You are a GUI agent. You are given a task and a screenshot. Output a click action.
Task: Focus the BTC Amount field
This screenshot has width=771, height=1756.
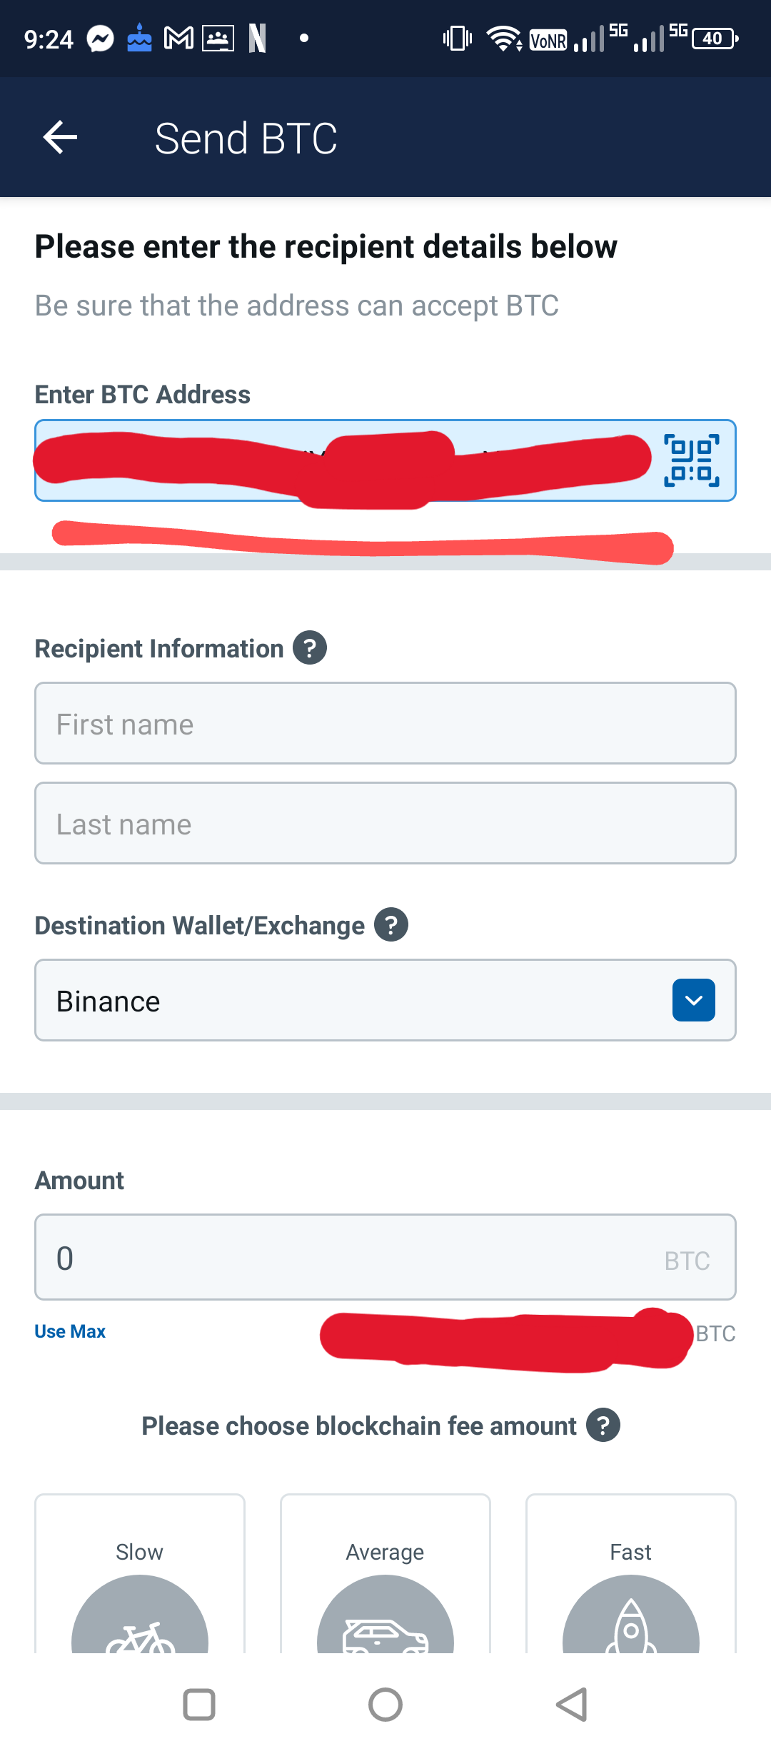click(385, 1257)
